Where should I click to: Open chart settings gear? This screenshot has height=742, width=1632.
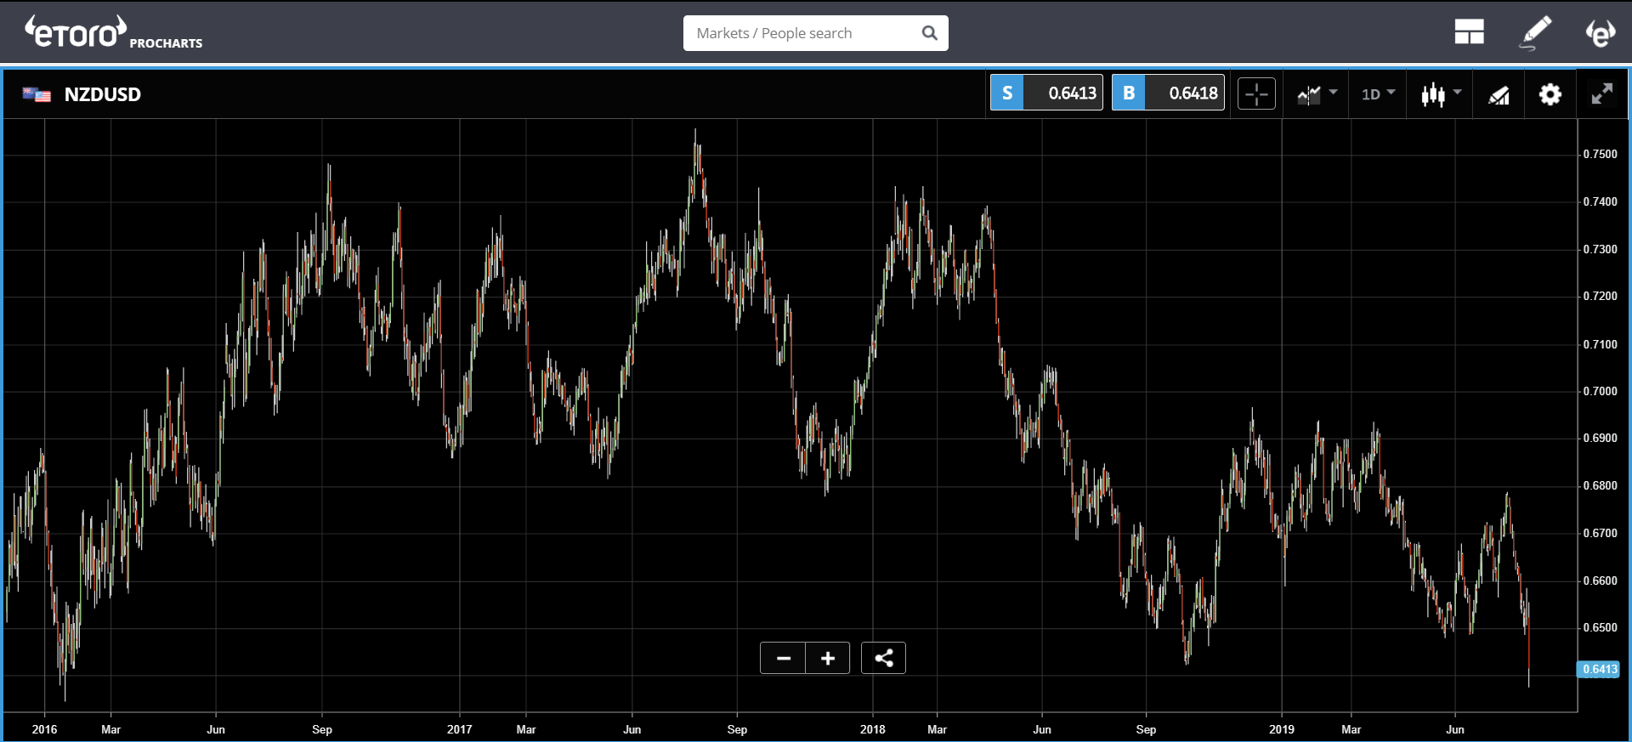click(x=1550, y=93)
